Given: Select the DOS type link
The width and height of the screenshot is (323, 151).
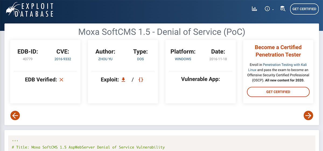Looking at the screenshot, I should tap(141, 59).
